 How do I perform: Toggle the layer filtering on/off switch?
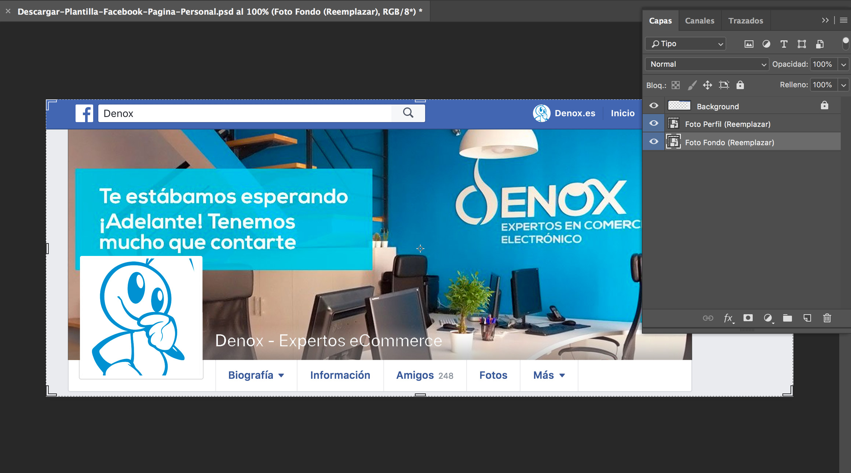pos(845,44)
